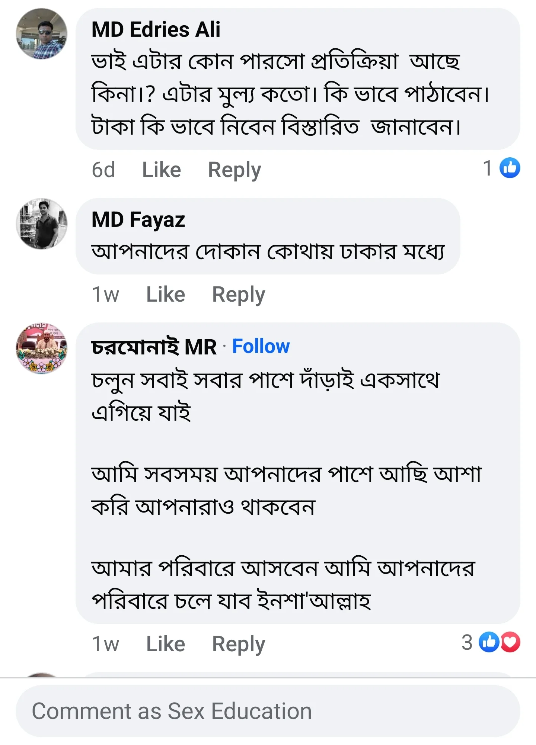Reply to MD Fayaz's comment
The height and width of the screenshot is (745, 536).
tap(238, 294)
